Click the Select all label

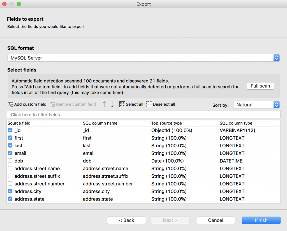tap(135, 104)
